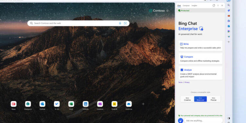Click the 'AI-powered chat for work' text
This screenshot has height=123, width=246.
(190, 34)
